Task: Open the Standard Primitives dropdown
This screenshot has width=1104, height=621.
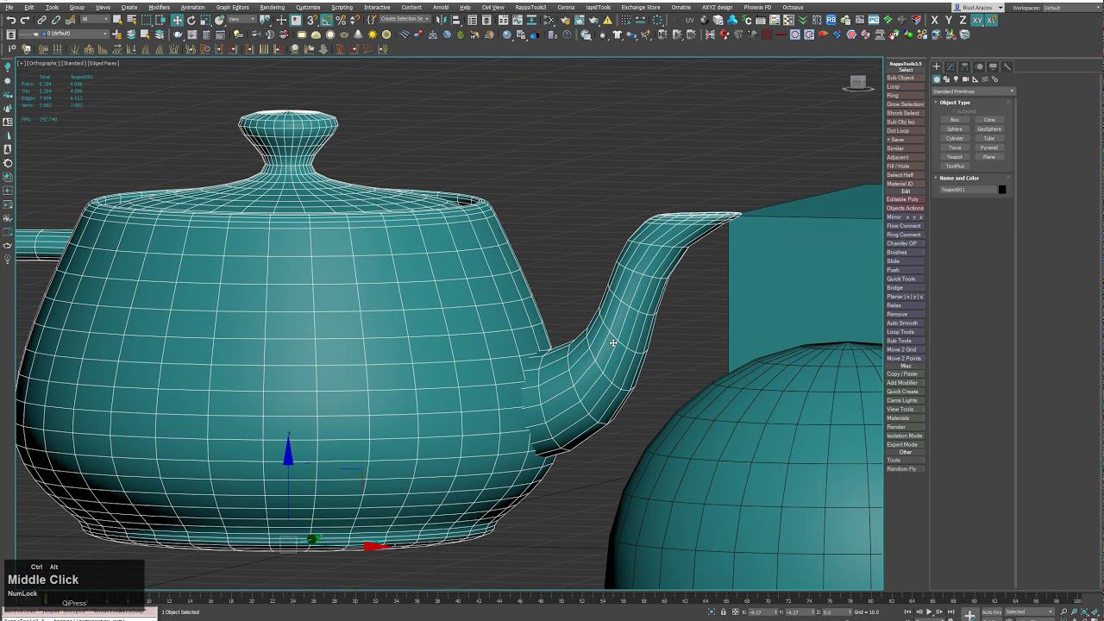Action: [x=973, y=91]
